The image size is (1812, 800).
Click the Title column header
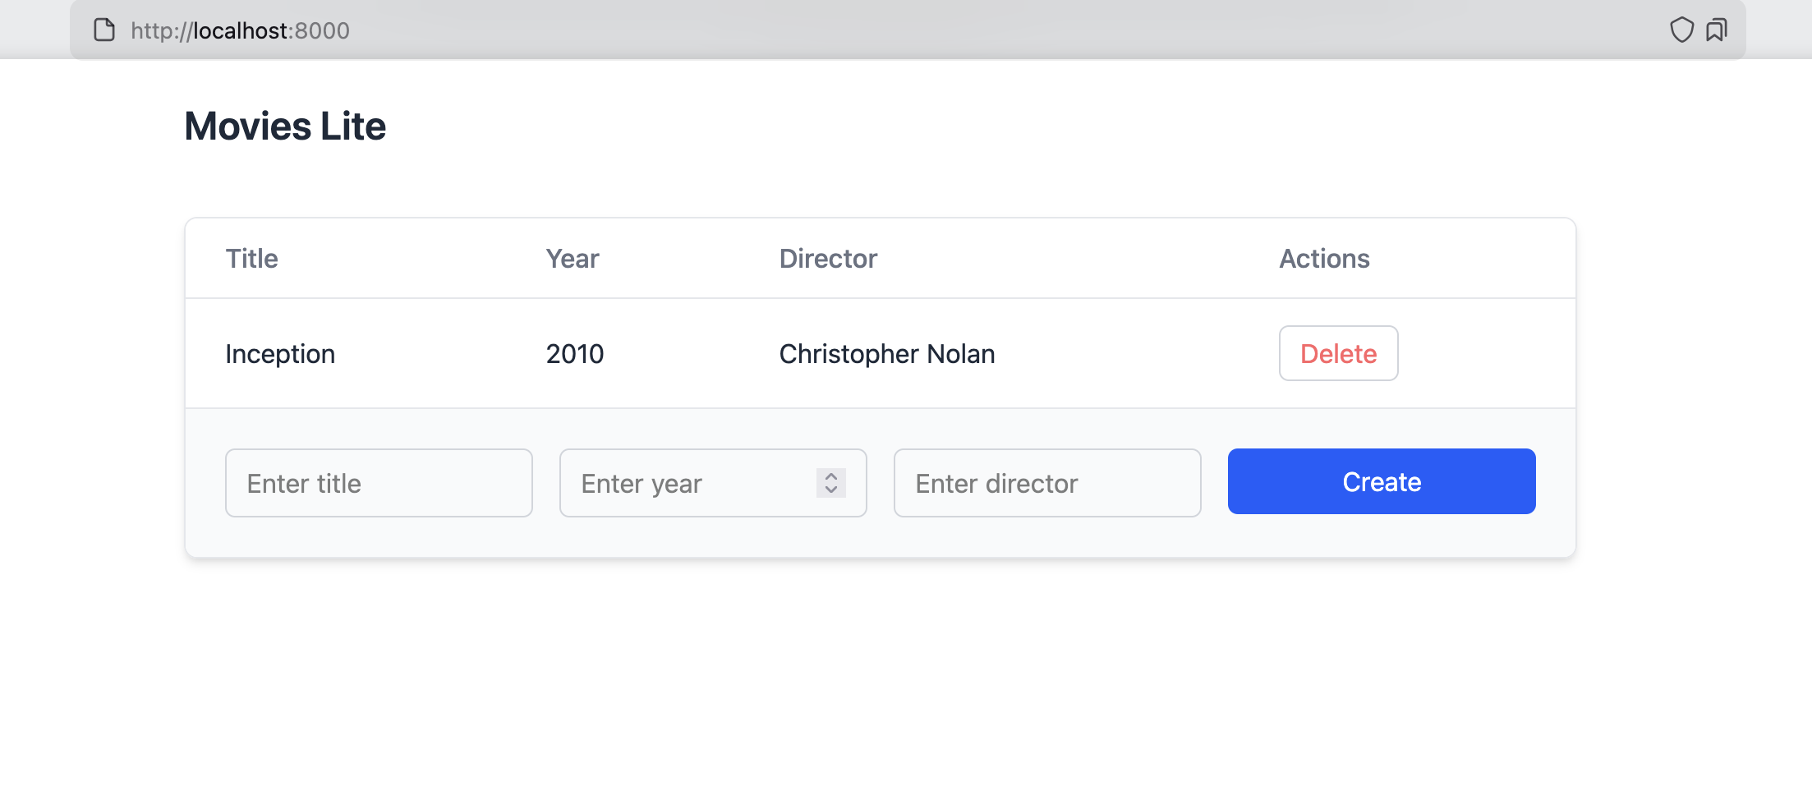(x=251, y=259)
